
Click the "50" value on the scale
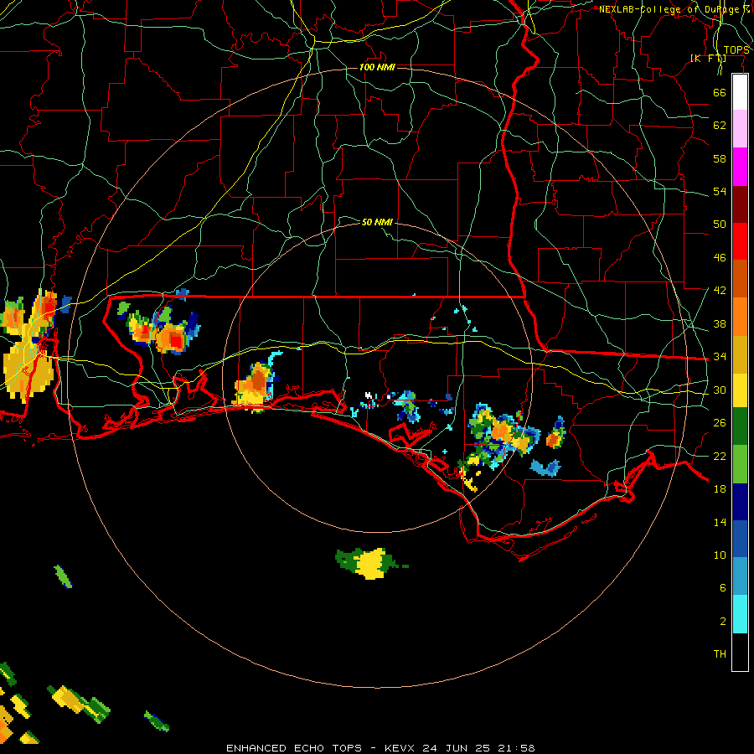coord(720,225)
